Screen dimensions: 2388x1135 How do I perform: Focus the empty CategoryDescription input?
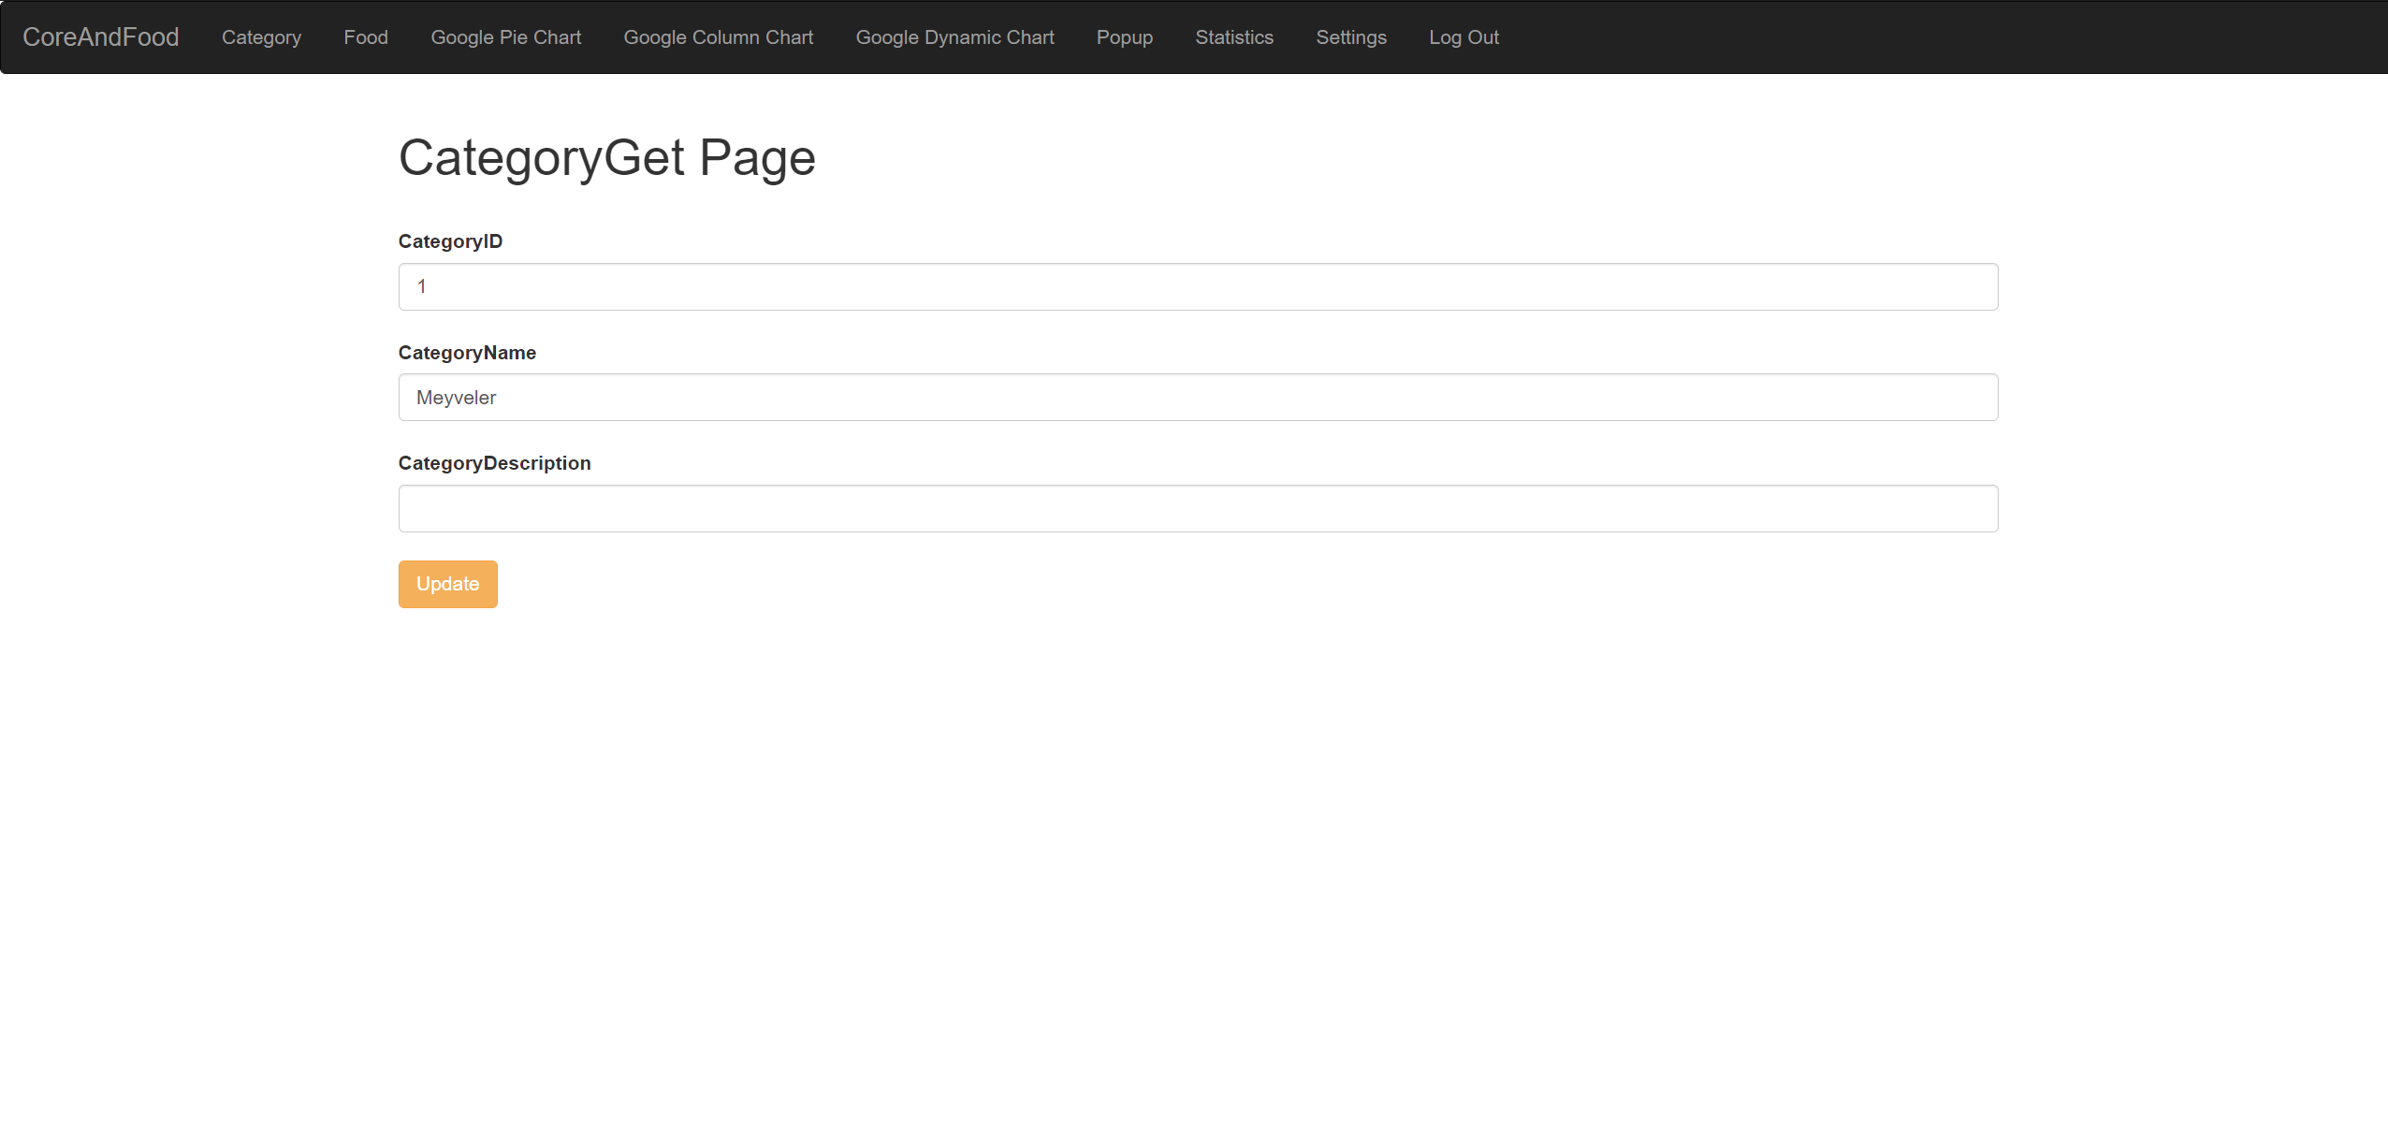1198,508
